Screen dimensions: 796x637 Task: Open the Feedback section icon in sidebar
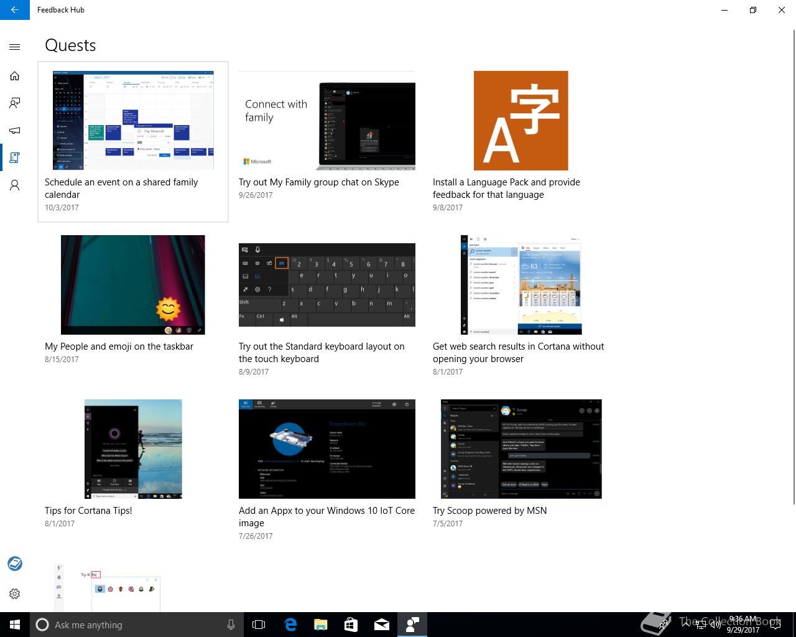pyautogui.click(x=15, y=103)
